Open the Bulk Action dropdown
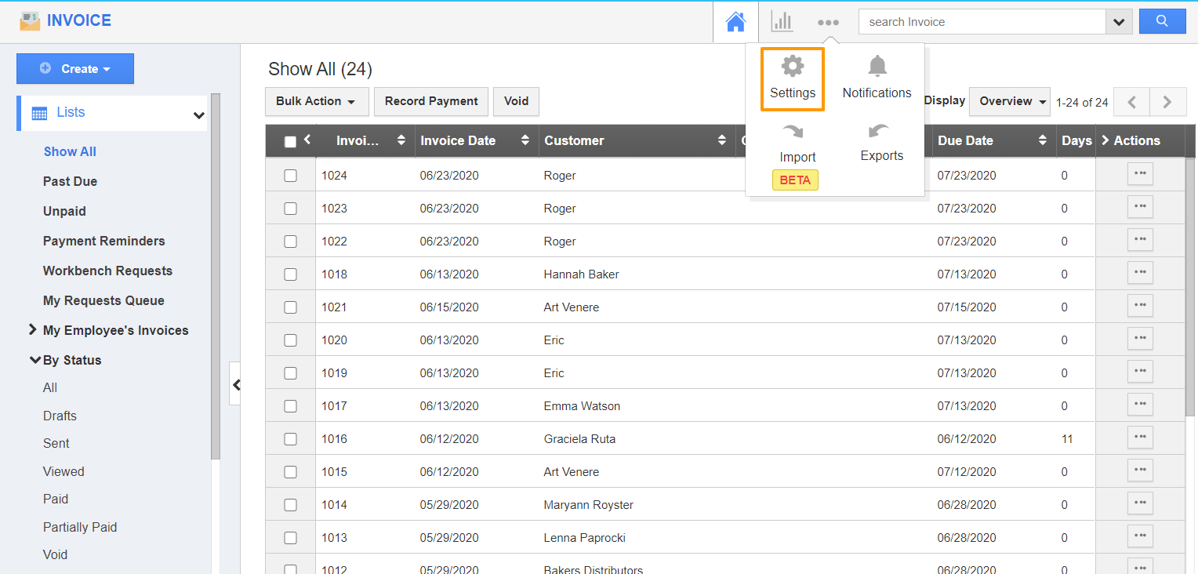 (316, 101)
